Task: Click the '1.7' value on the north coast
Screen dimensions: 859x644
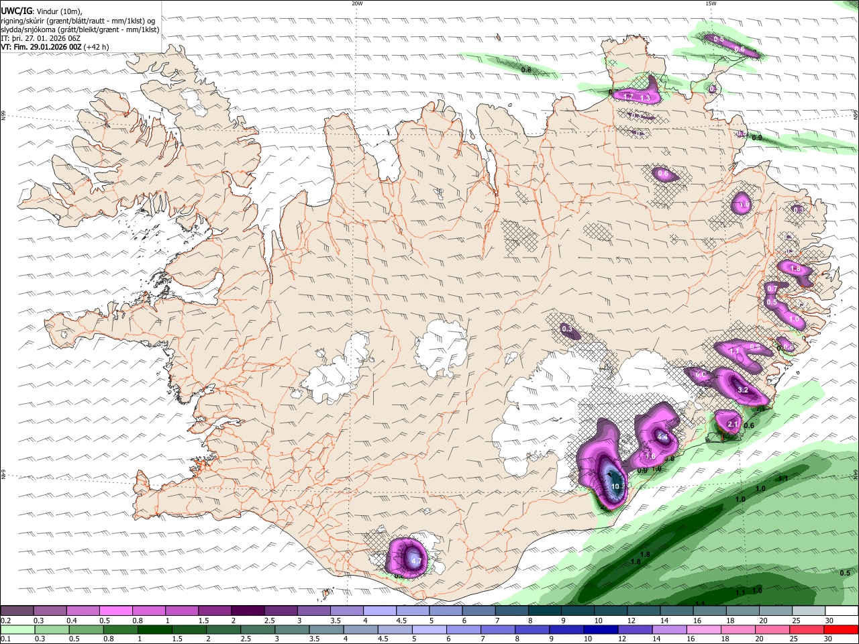Action: [x=629, y=97]
